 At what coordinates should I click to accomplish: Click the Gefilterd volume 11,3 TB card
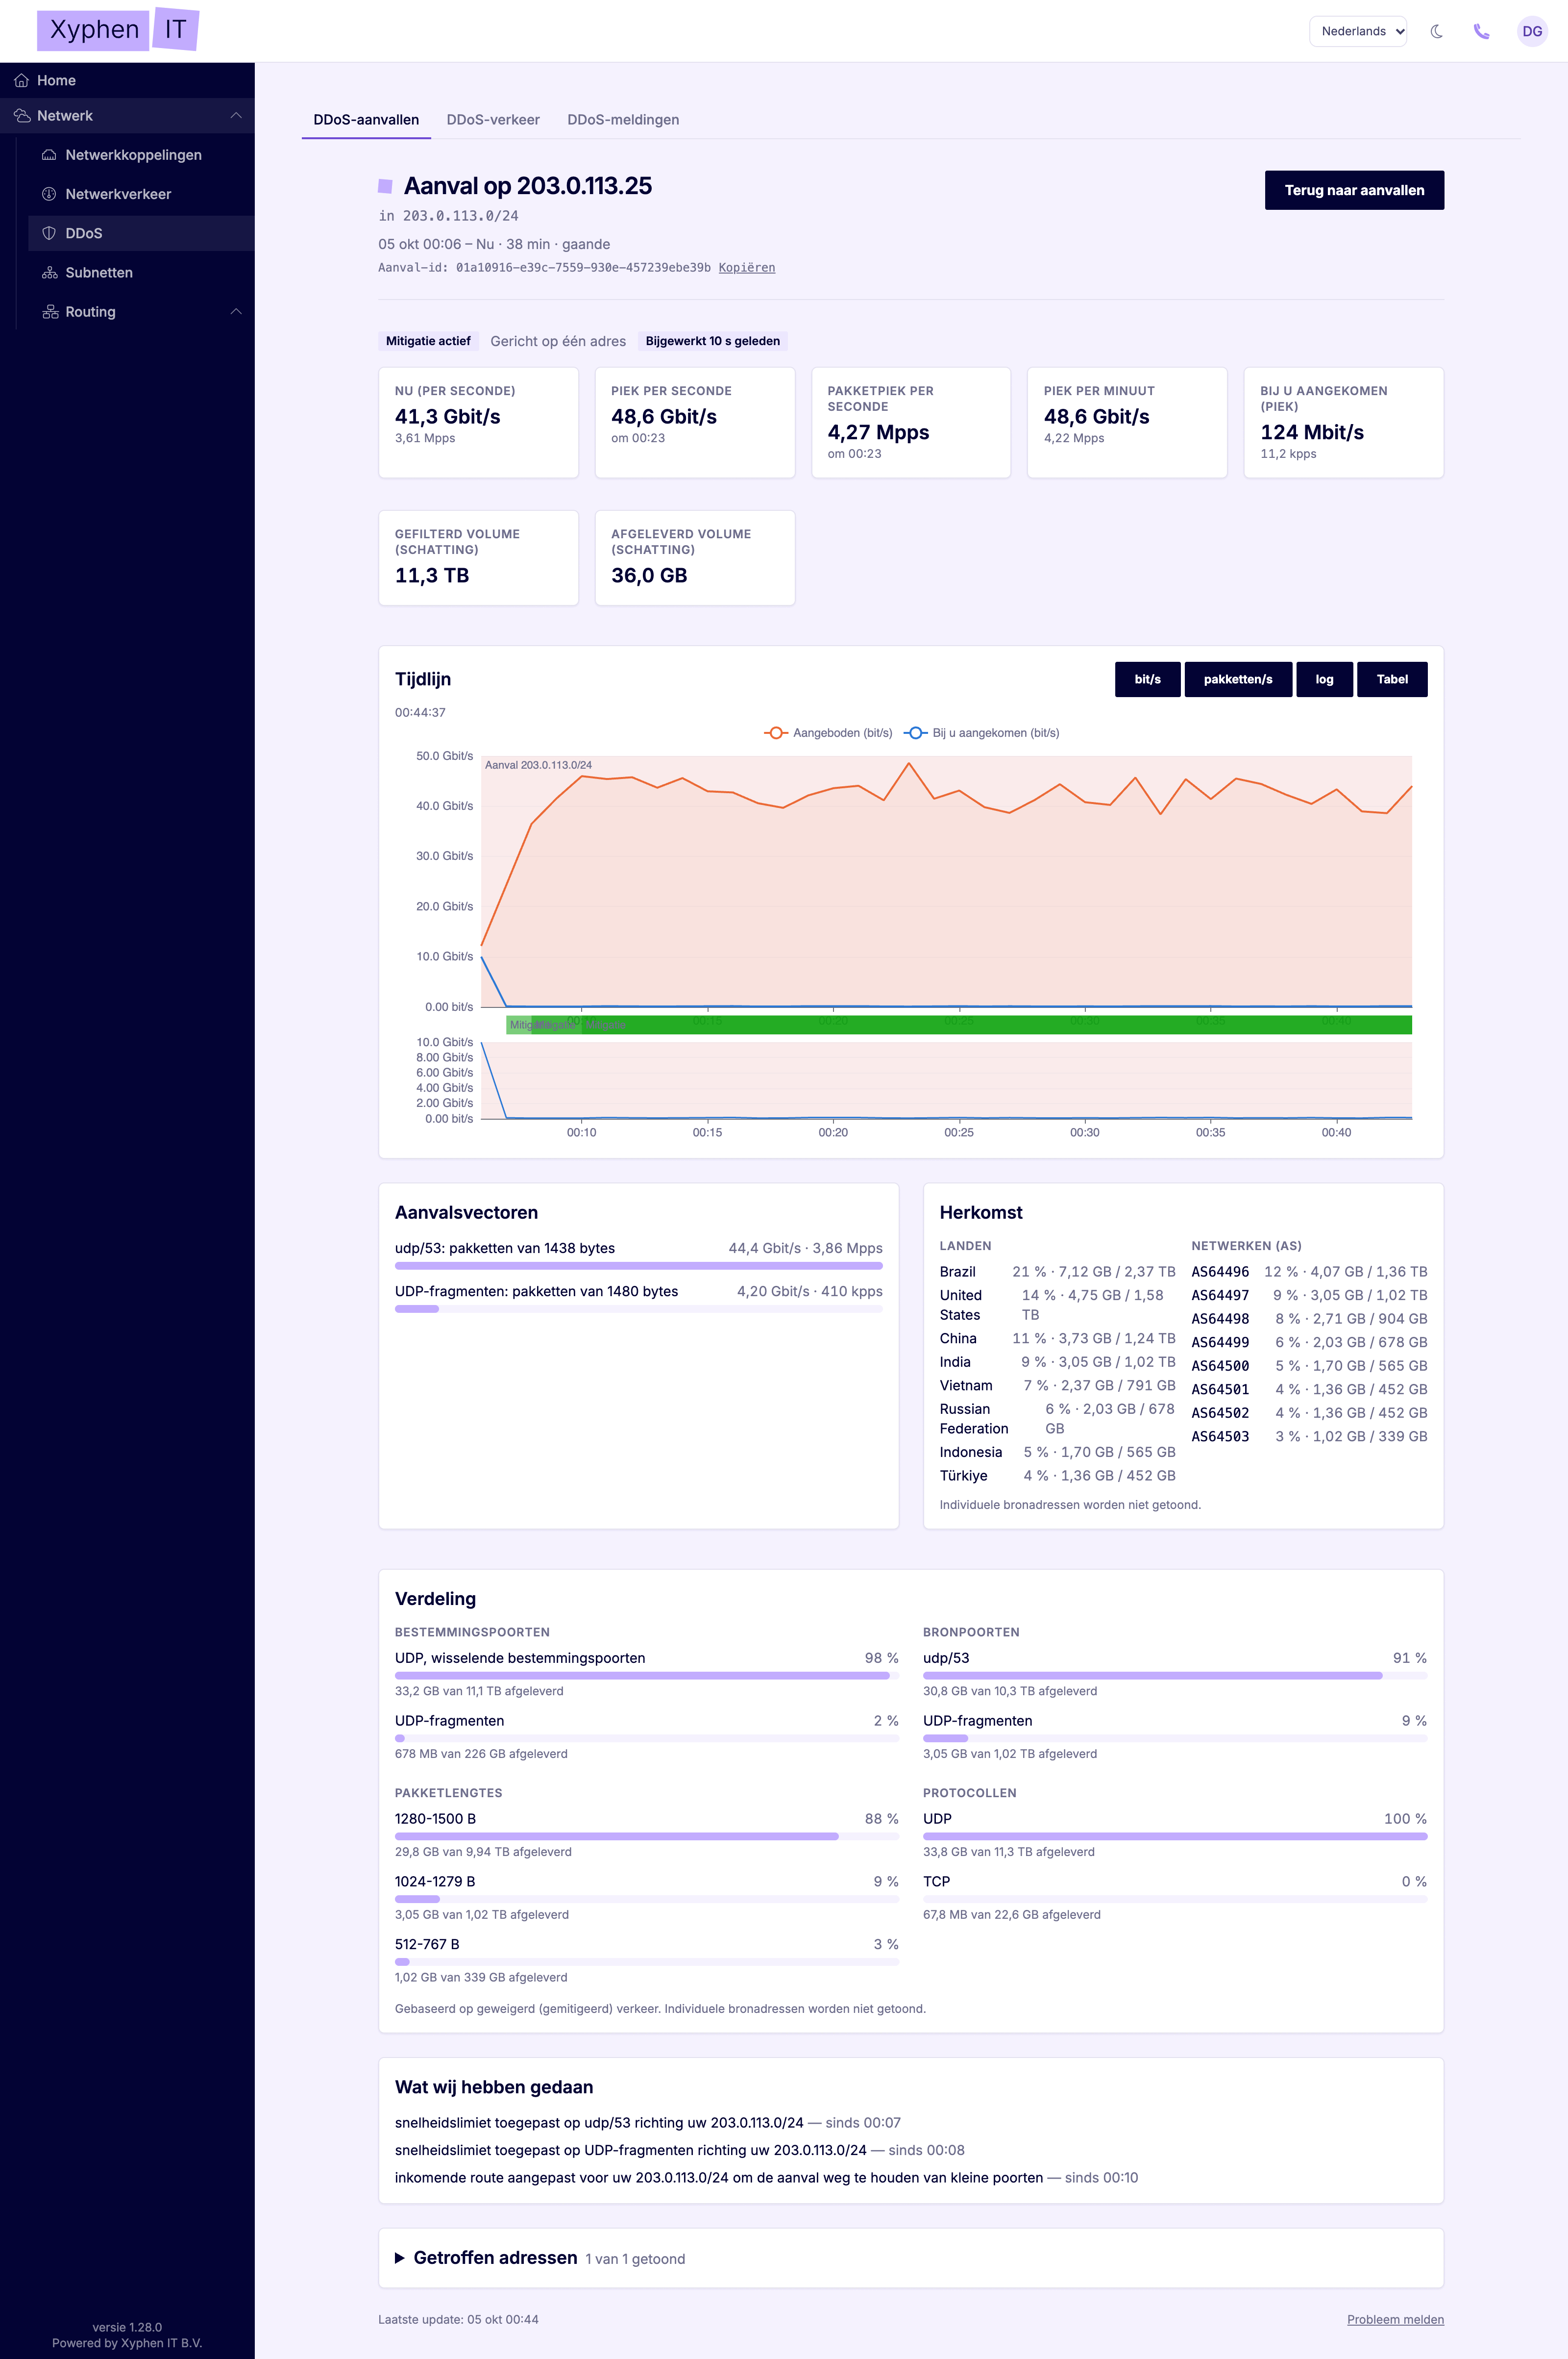coord(479,558)
